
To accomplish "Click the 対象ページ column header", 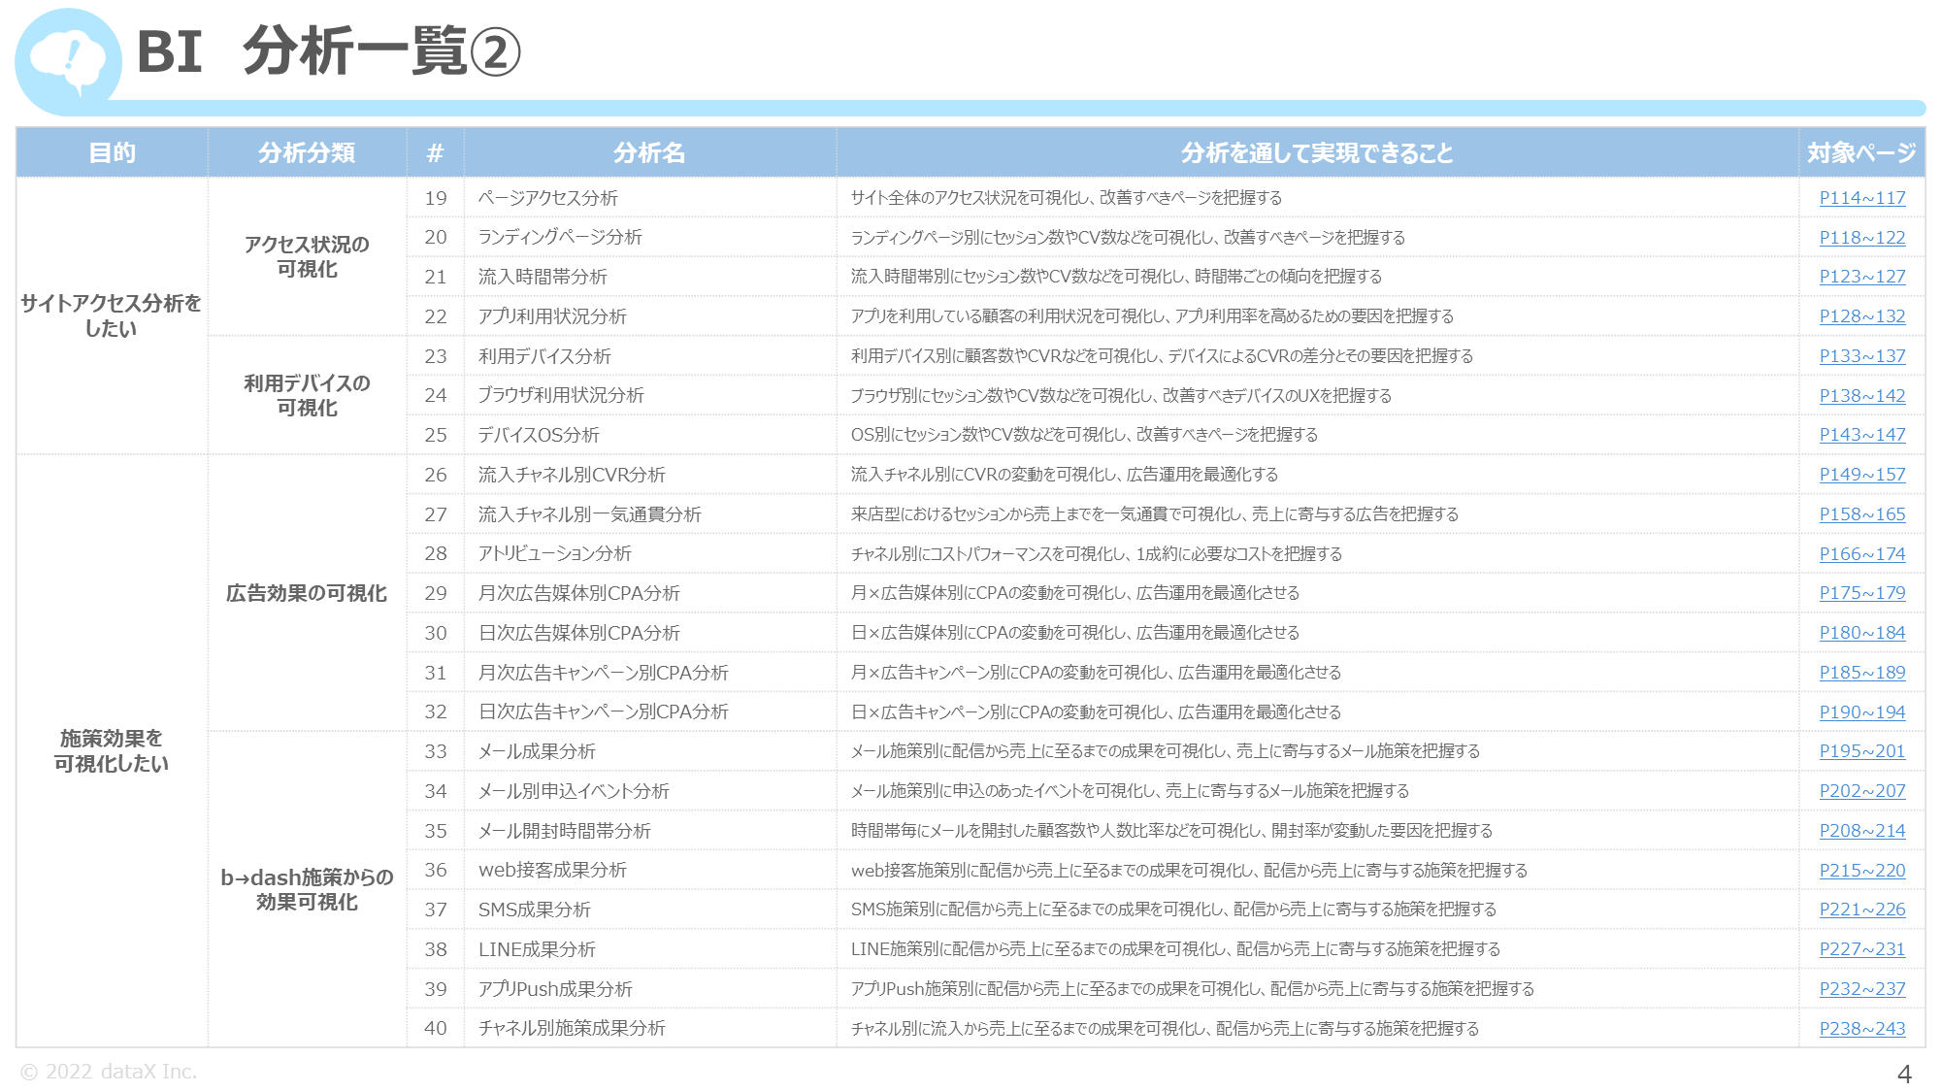I will point(1861,152).
